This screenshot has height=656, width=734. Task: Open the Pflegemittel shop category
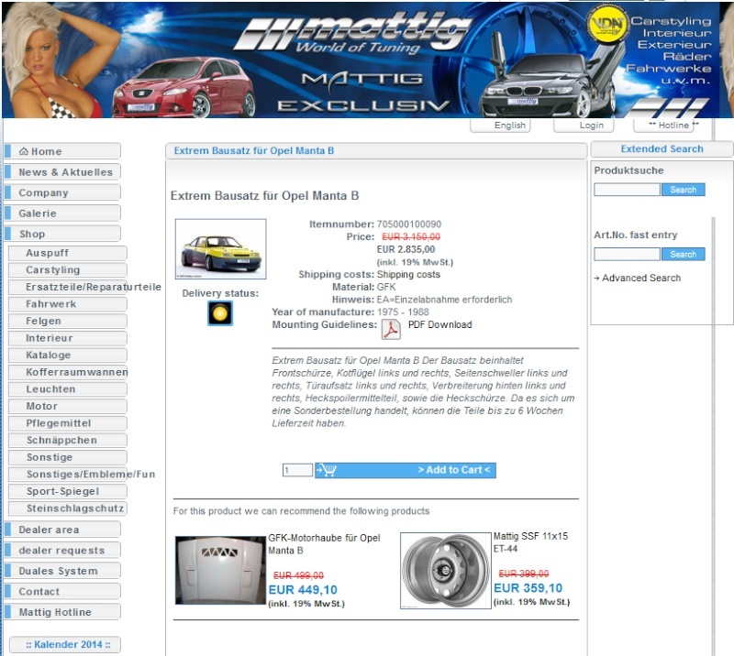[x=67, y=423]
